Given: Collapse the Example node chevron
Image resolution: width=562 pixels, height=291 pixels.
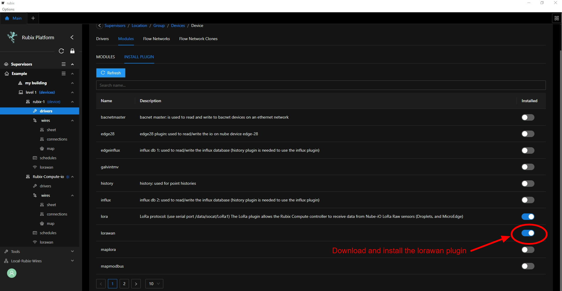Looking at the screenshot, I should coord(72,73).
